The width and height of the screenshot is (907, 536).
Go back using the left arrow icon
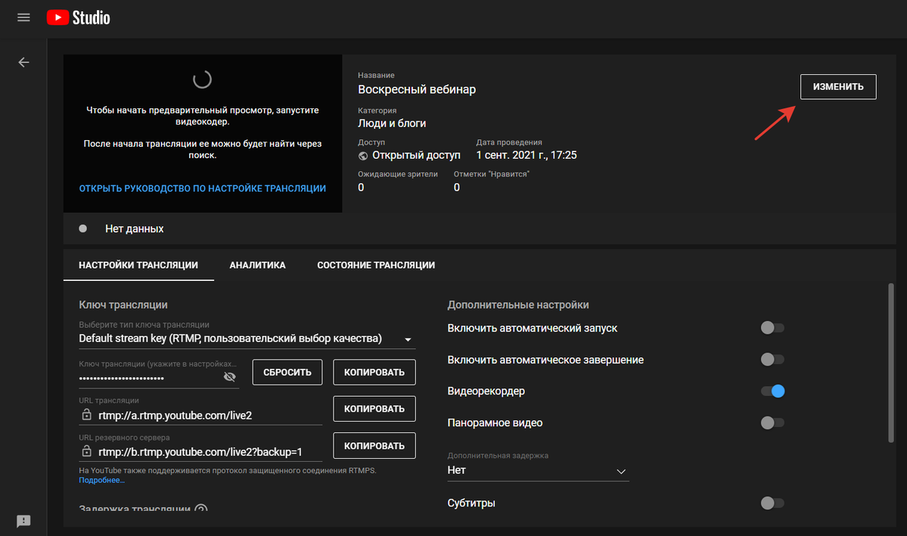click(23, 62)
